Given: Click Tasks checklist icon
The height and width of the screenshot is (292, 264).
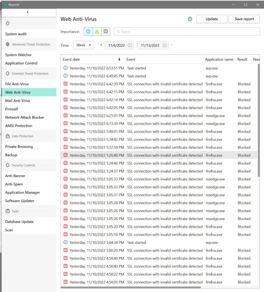Looking at the screenshot, I should click(8, 211).
